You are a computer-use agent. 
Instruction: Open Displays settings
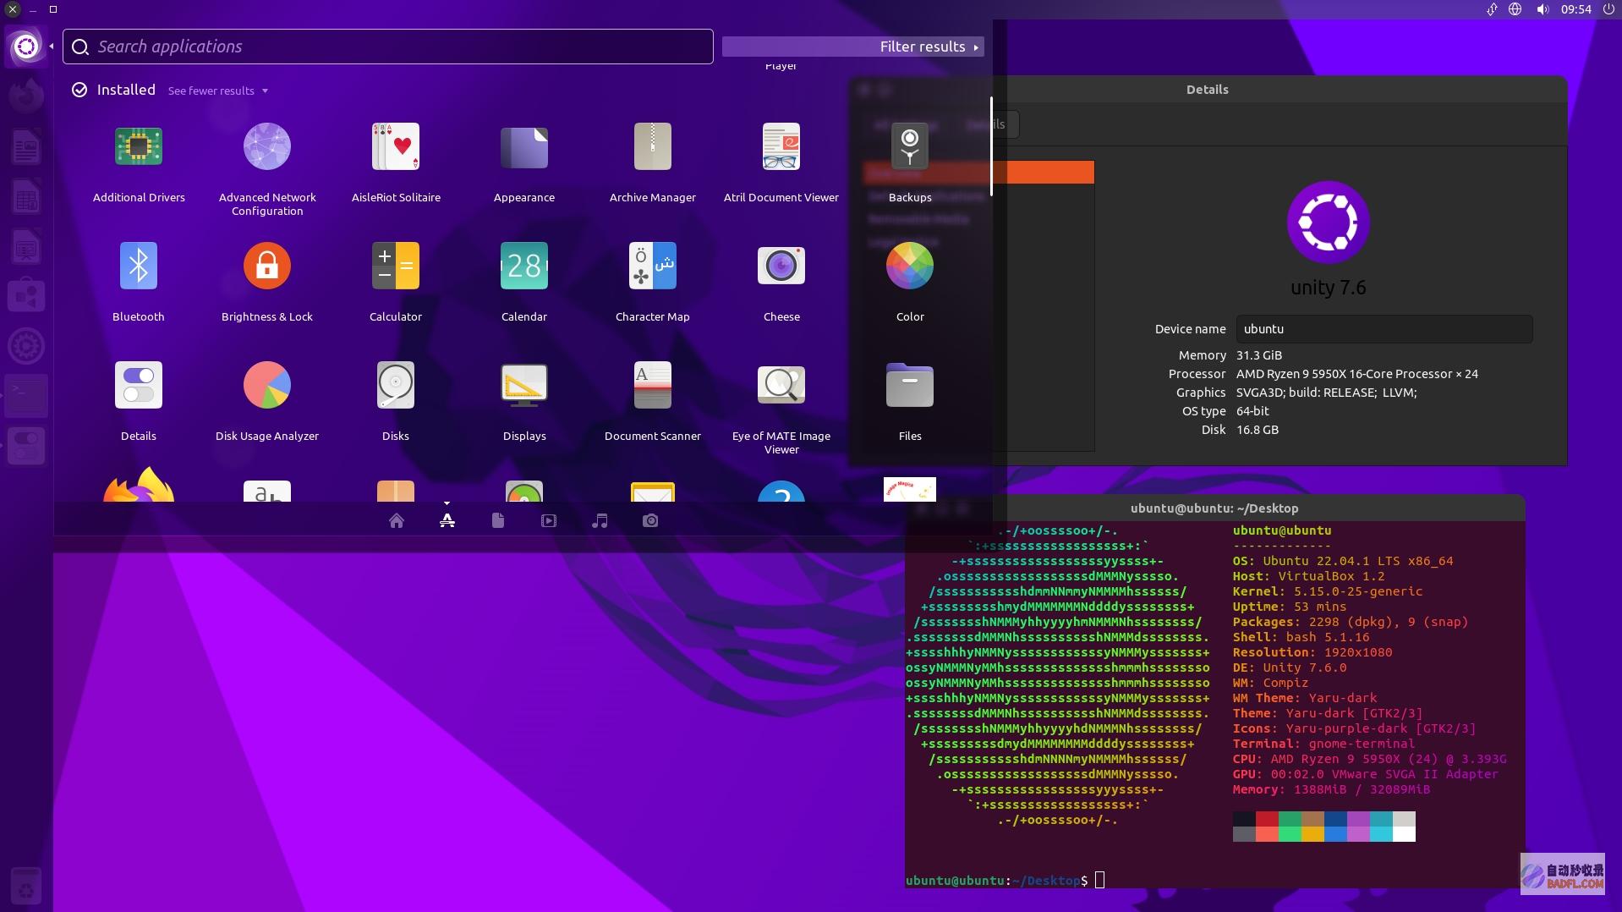point(524,402)
